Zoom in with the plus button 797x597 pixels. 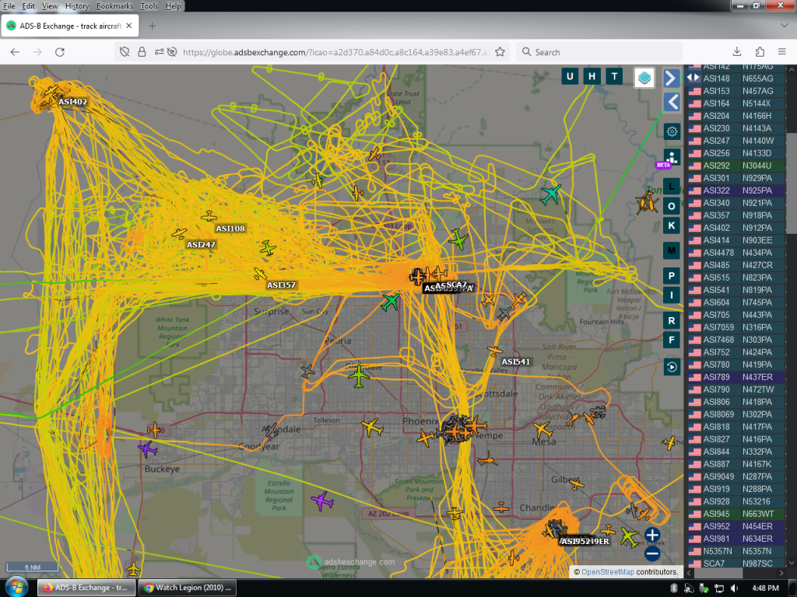(x=652, y=535)
